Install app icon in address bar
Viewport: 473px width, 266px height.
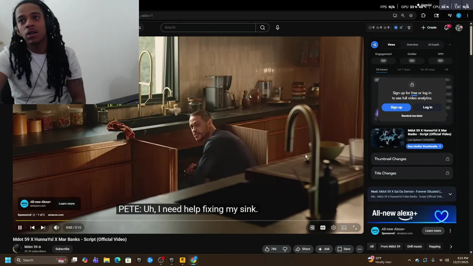[395, 16]
